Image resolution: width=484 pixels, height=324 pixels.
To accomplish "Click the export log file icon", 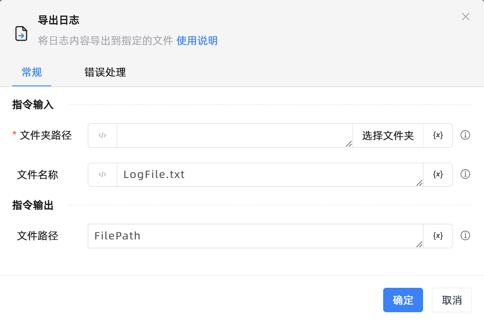I will tap(21, 33).
